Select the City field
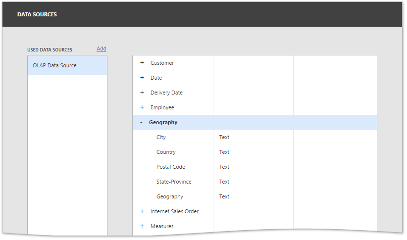Screen dimensions: 407x240 161,137
